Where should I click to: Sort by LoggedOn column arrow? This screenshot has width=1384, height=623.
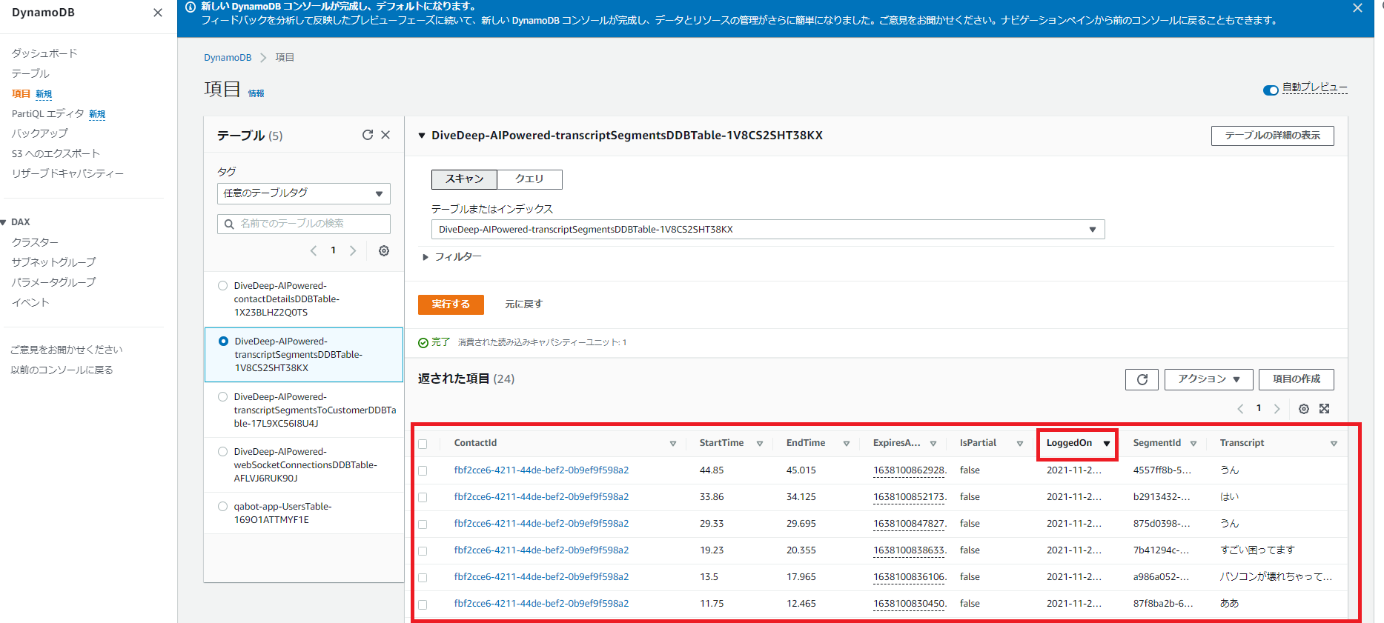(x=1107, y=444)
